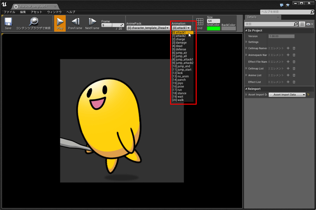Pick the defense animation
Screen dimensions: 316x210
[183, 49]
